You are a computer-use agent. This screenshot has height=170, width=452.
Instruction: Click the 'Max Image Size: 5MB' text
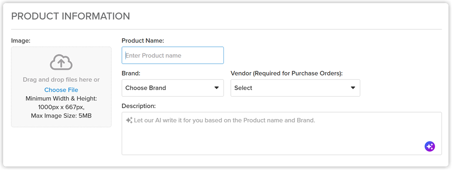[x=61, y=116]
